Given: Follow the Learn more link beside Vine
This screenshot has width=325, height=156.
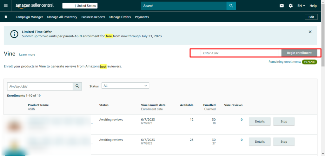Looking at the screenshot, I should pos(27,54).
